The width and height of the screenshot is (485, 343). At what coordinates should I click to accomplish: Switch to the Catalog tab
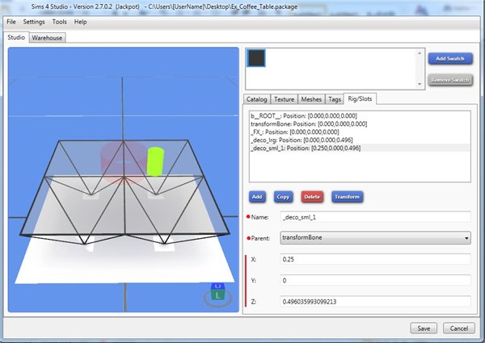(257, 99)
